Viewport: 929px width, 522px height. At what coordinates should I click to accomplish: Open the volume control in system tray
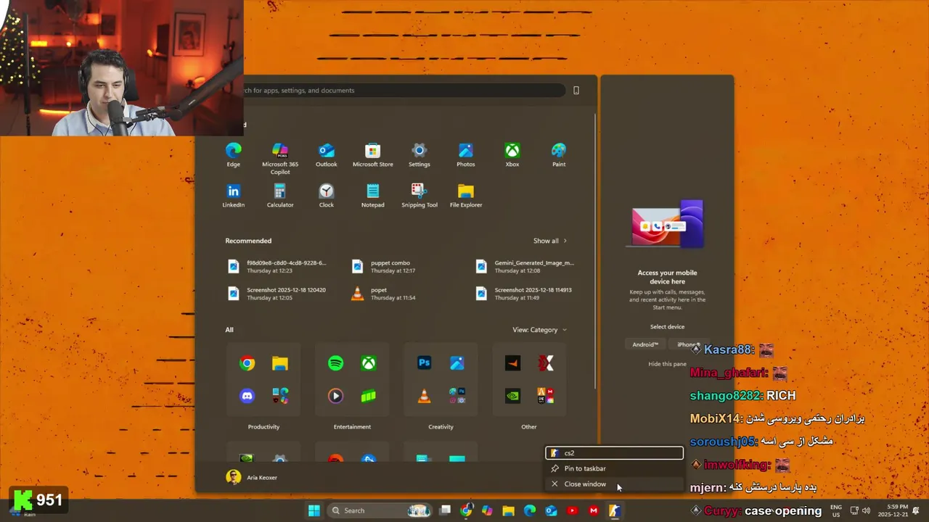(866, 510)
